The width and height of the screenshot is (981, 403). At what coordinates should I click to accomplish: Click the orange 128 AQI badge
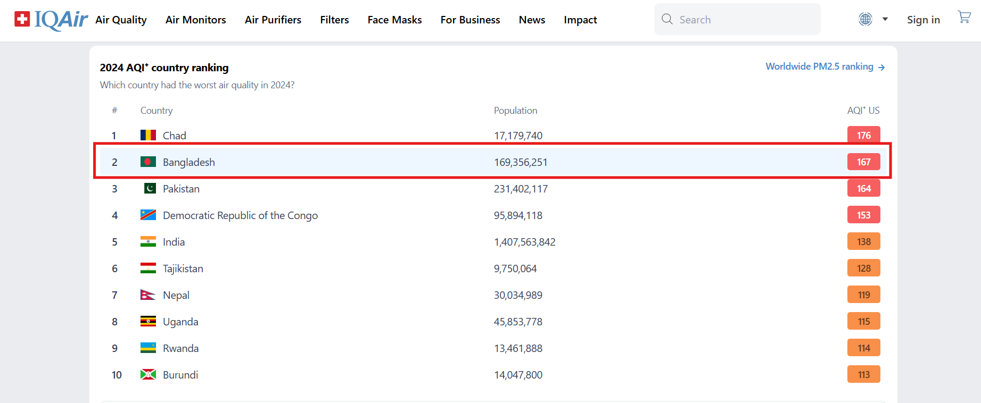coord(863,268)
